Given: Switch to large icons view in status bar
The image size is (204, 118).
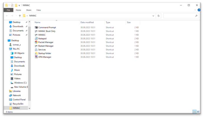Looking at the screenshot, I should tap(199, 112).
